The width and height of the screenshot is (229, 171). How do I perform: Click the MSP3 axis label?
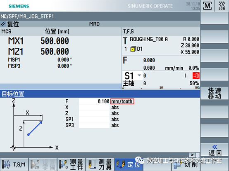click(x=14, y=66)
